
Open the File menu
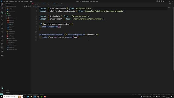pyautogui.click(x=4, y=1)
